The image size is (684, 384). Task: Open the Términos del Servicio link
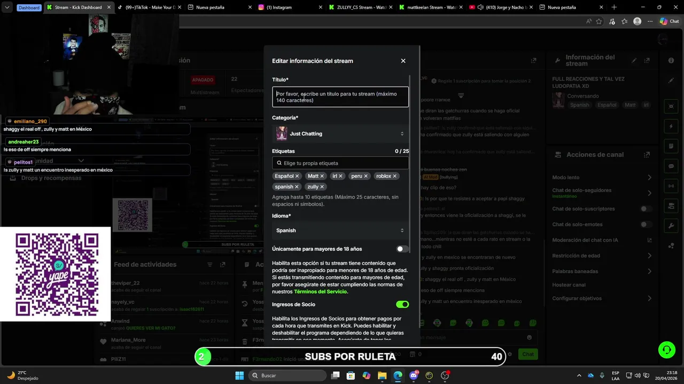tap(321, 292)
